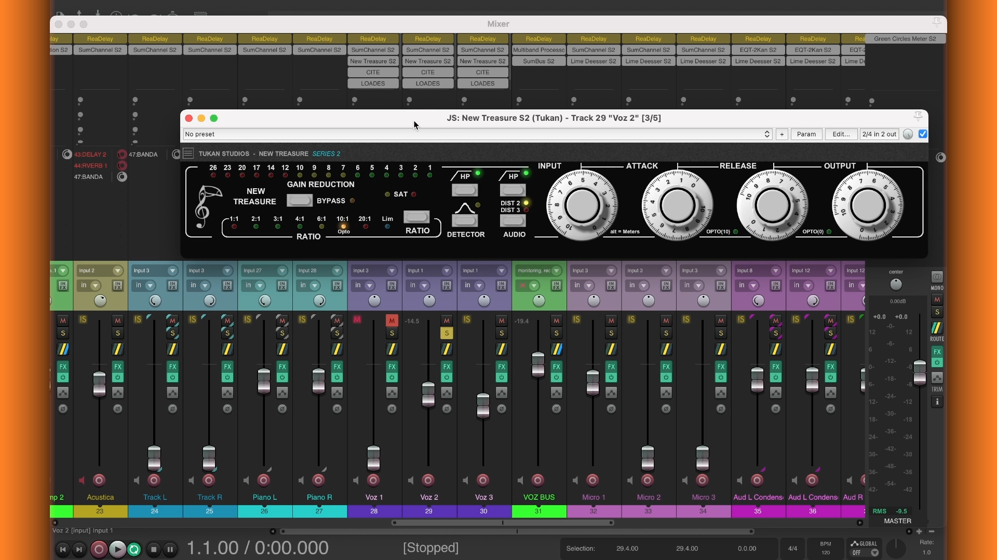Select Multiband Processor FX slot
The width and height of the screenshot is (997, 560).
[x=538, y=50]
